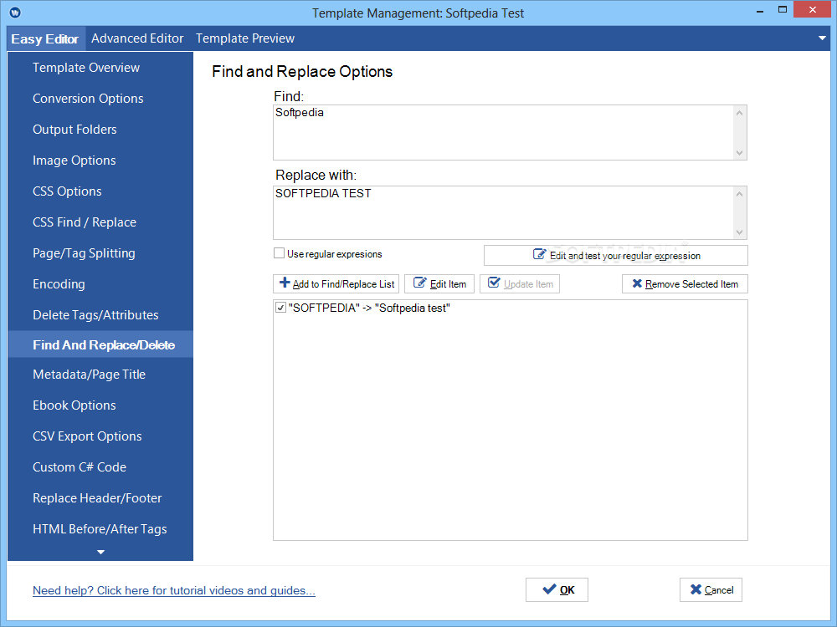The width and height of the screenshot is (837, 627).
Task: Select Ebook Options in sidebar
Action: click(100, 405)
